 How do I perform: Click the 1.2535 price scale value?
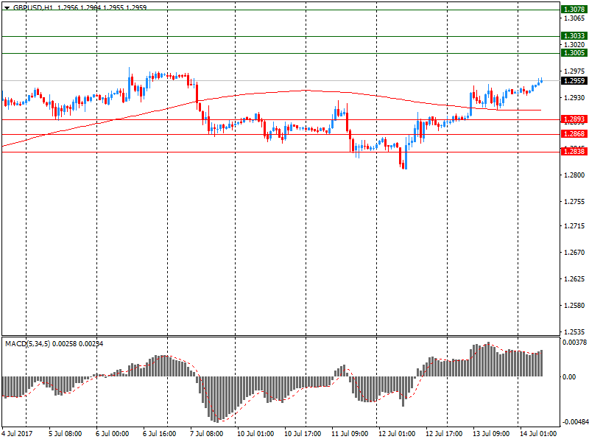574,332
